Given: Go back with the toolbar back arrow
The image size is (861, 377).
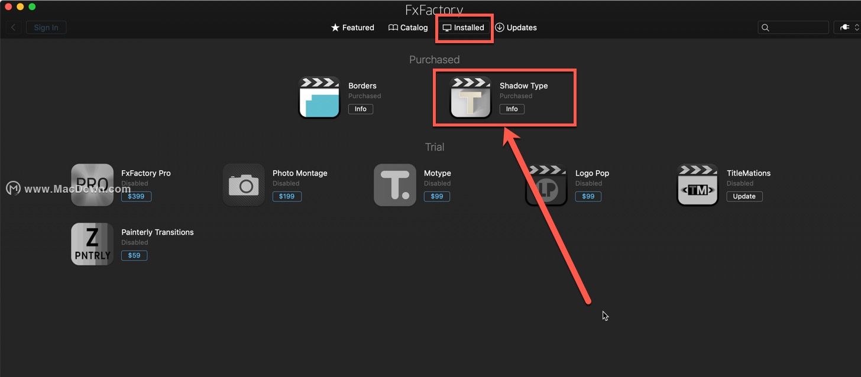Looking at the screenshot, I should 14,28.
